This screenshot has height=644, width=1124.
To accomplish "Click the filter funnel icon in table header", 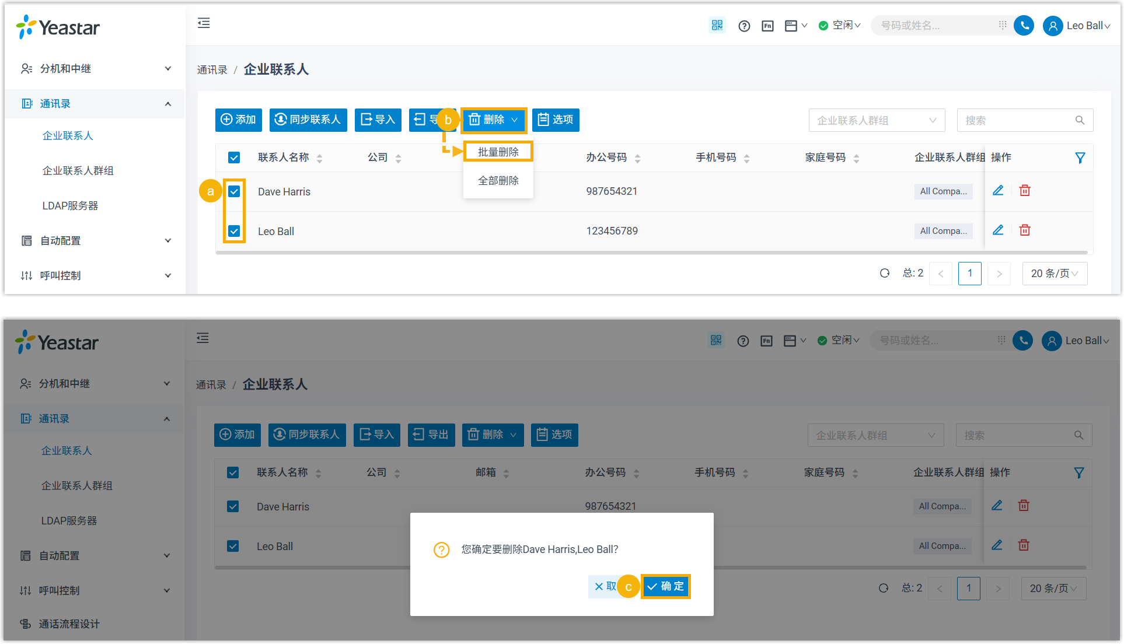I will click(1080, 157).
